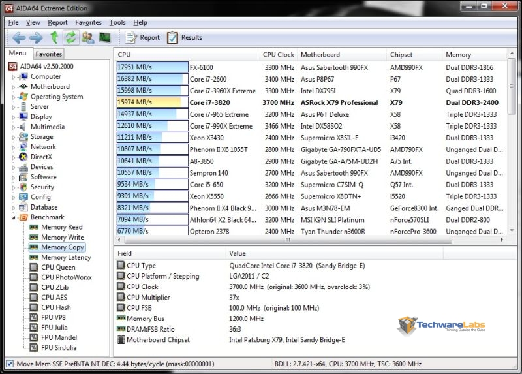522x374 pixels.
Task: Select the Storage drive icon
Action: click(x=23, y=137)
